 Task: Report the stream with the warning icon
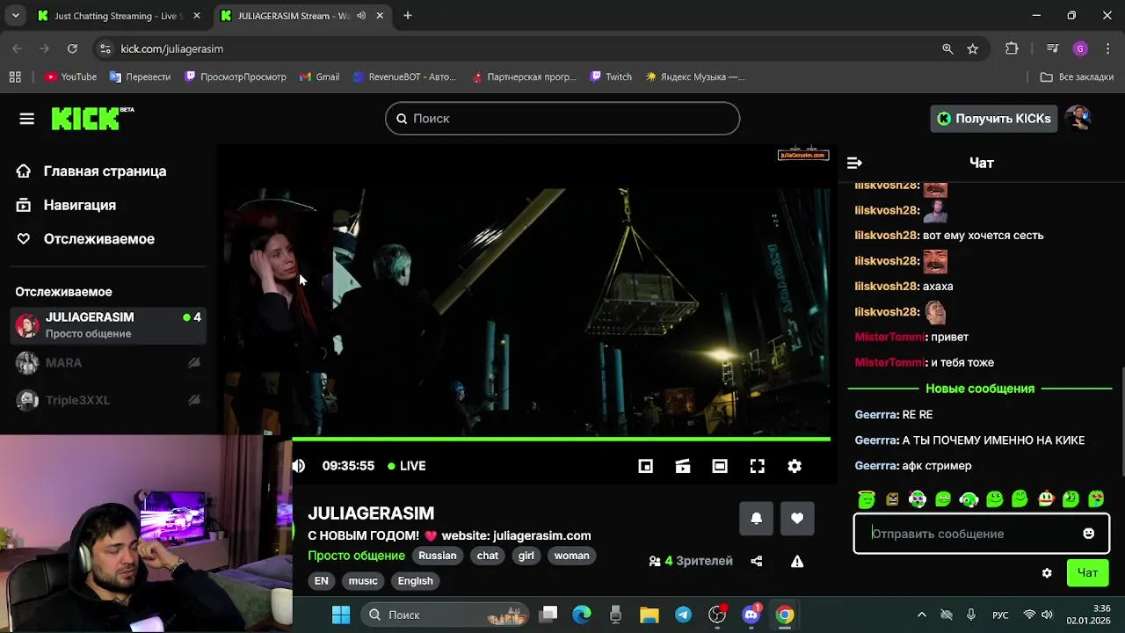[797, 561]
